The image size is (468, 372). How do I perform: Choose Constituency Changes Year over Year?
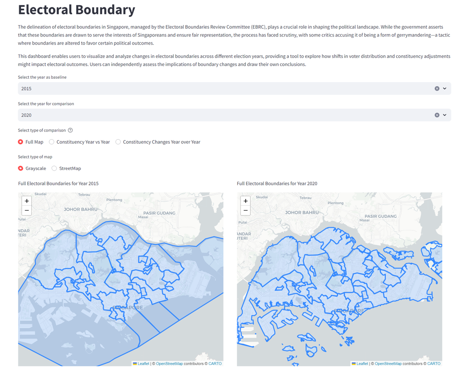118,142
